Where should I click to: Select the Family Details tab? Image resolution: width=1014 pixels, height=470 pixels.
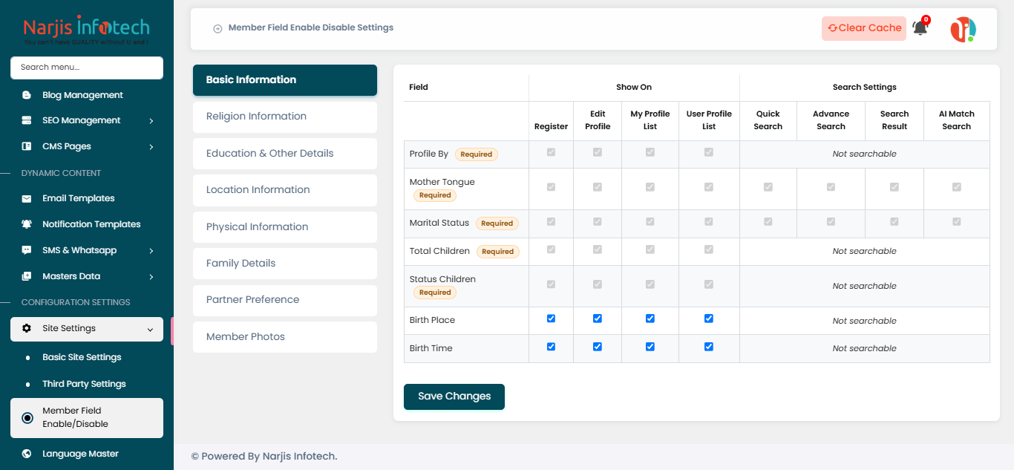pos(285,264)
